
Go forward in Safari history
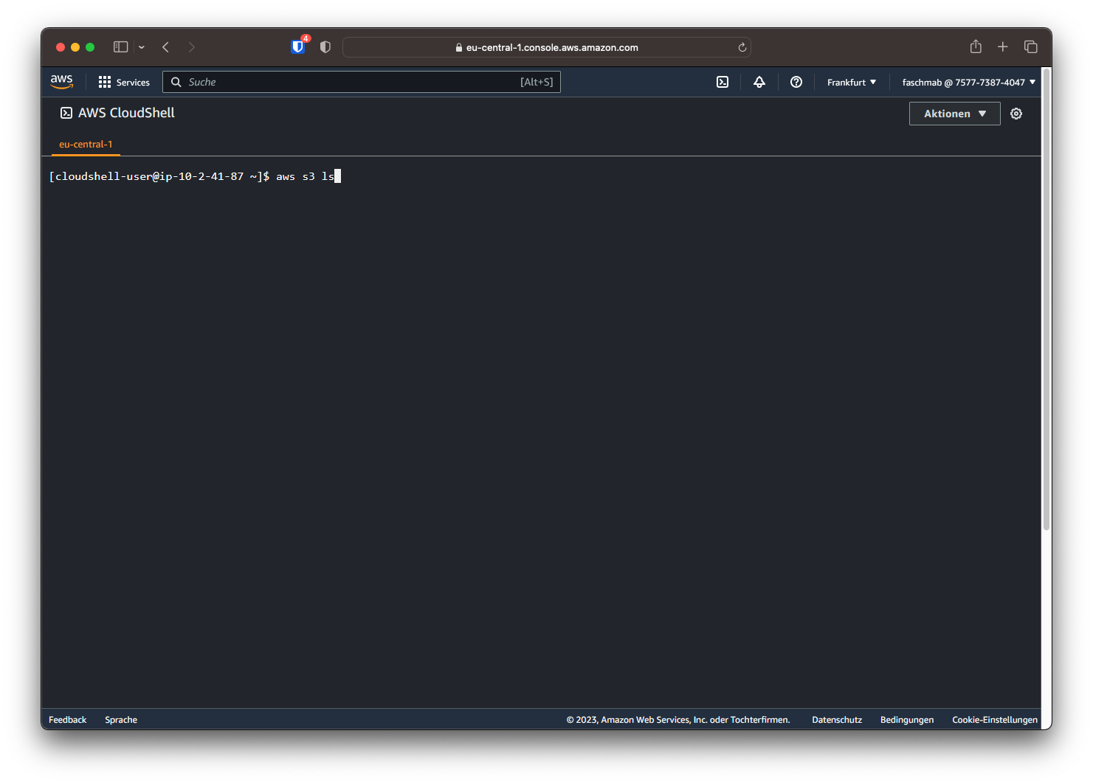coord(192,47)
